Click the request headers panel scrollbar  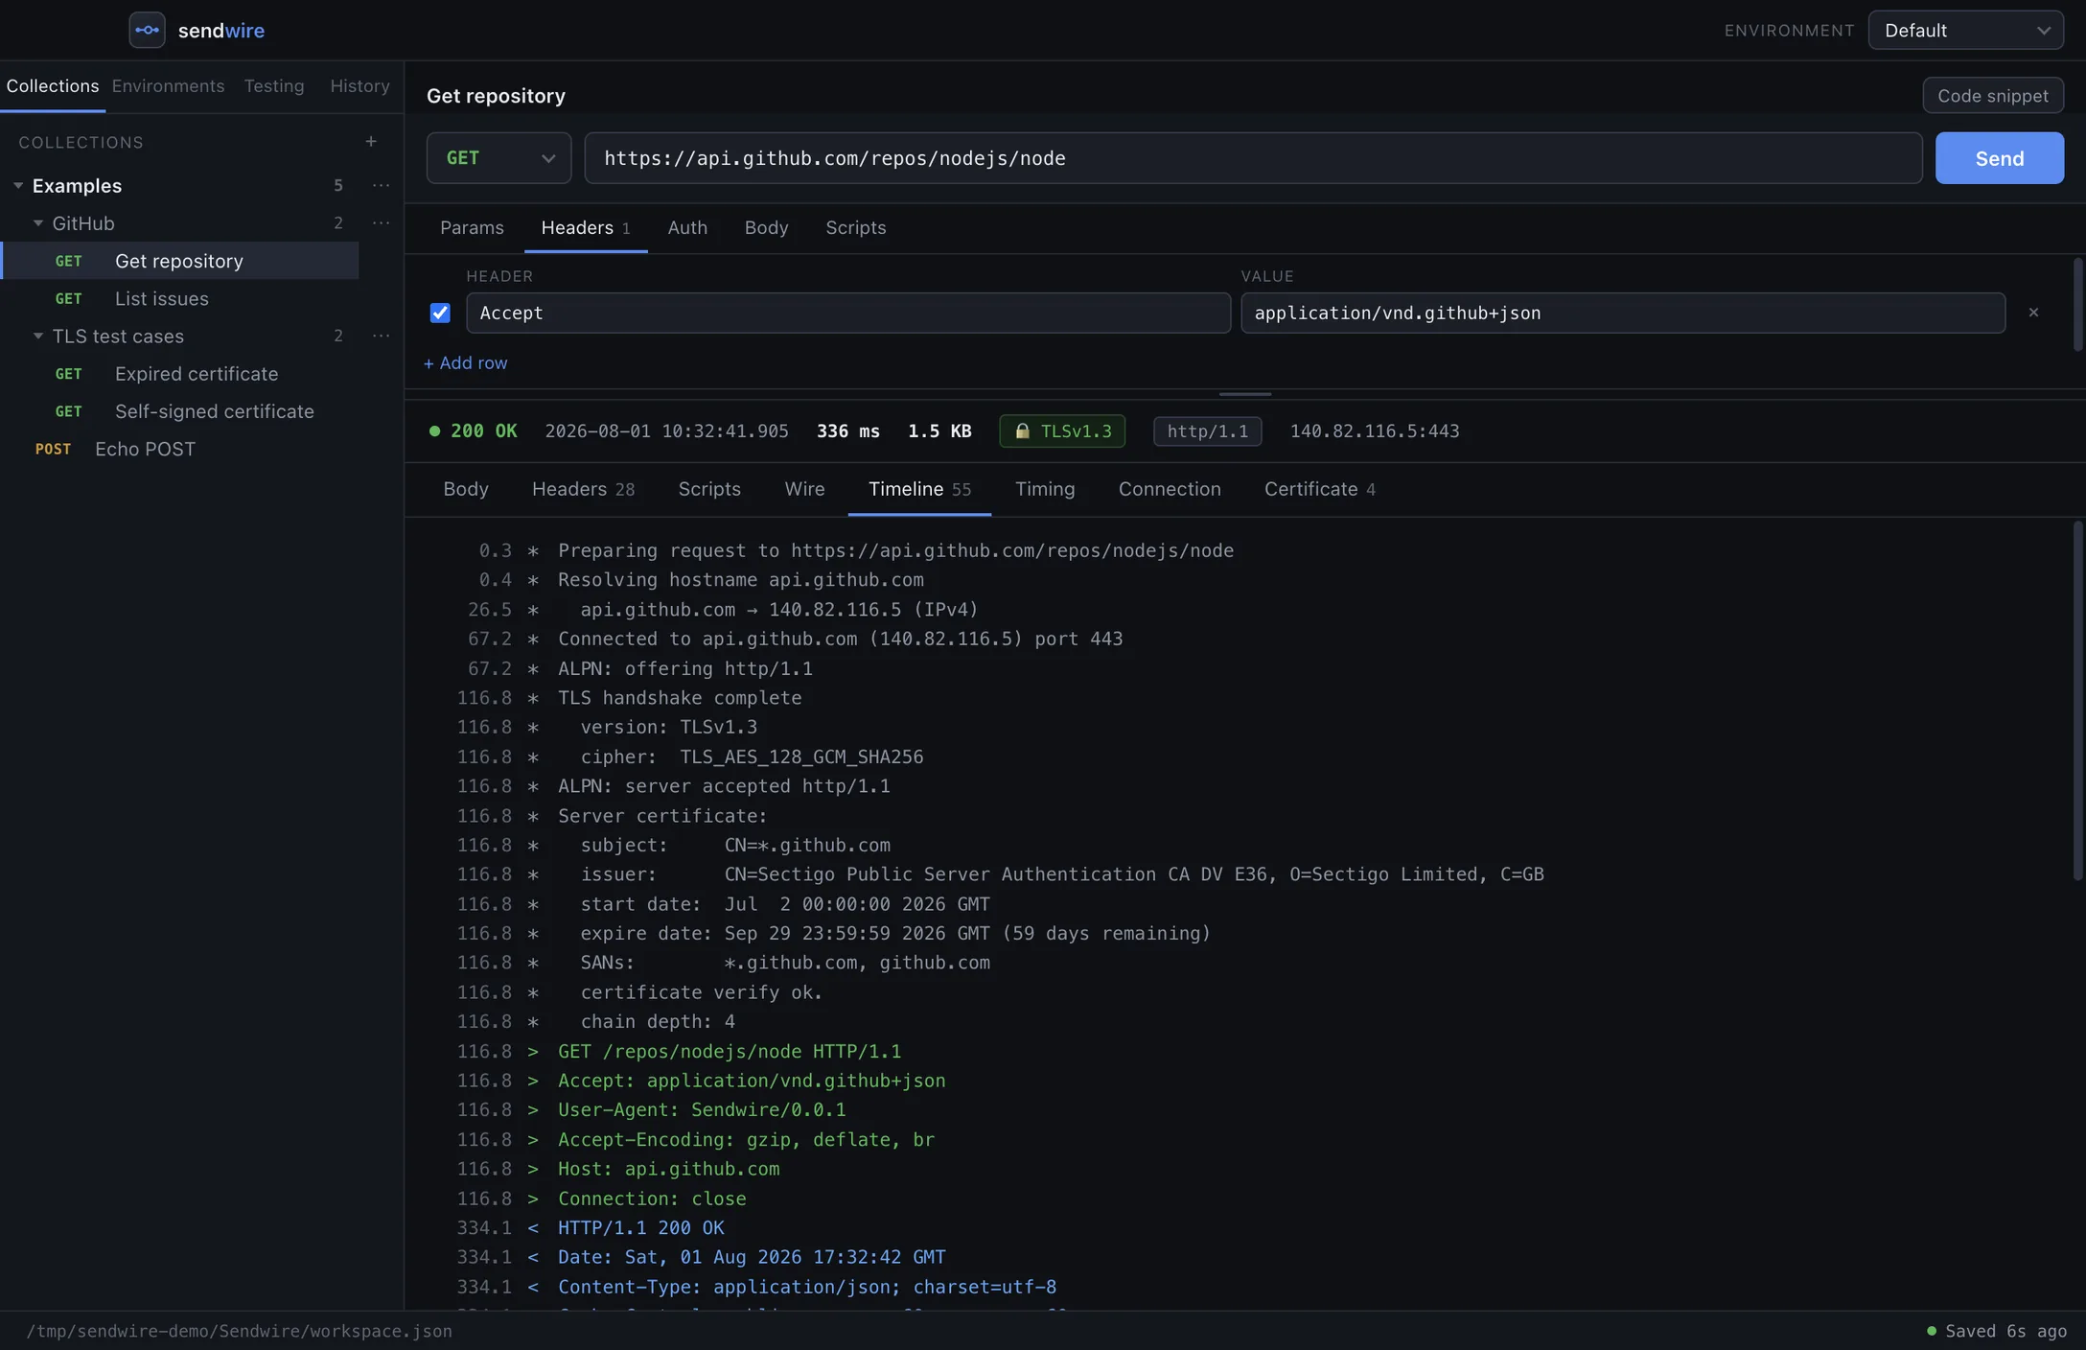click(2077, 305)
